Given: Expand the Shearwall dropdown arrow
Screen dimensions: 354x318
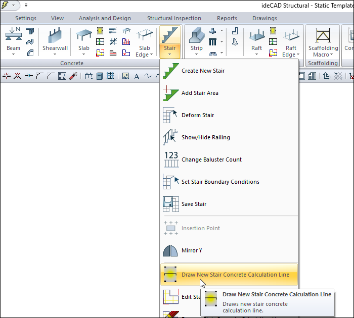Looking at the screenshot, I should (55, 55).
